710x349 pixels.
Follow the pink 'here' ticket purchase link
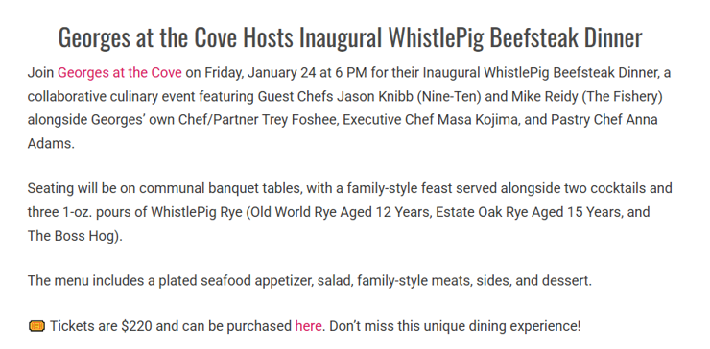click(308, 326)
